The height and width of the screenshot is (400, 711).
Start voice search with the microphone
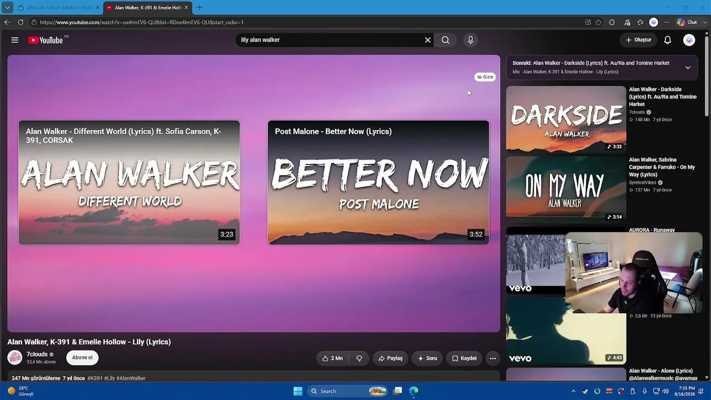point(470,40)
